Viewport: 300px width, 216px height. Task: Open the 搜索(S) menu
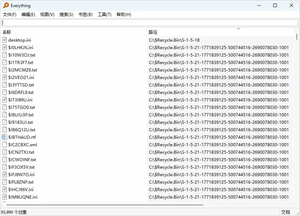pyautogui.click(x=66, y=15)
